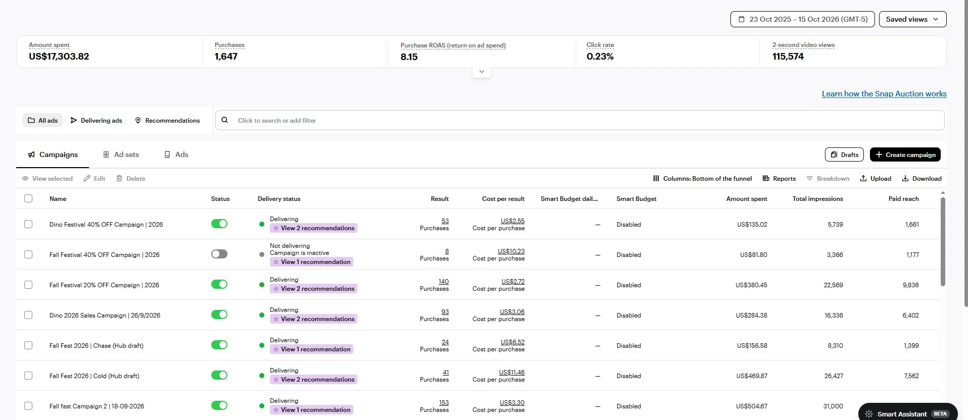Viewport: 968px width, 420px height.
Task: Open Learn how the Snap Auction works link
Action: 884,94
